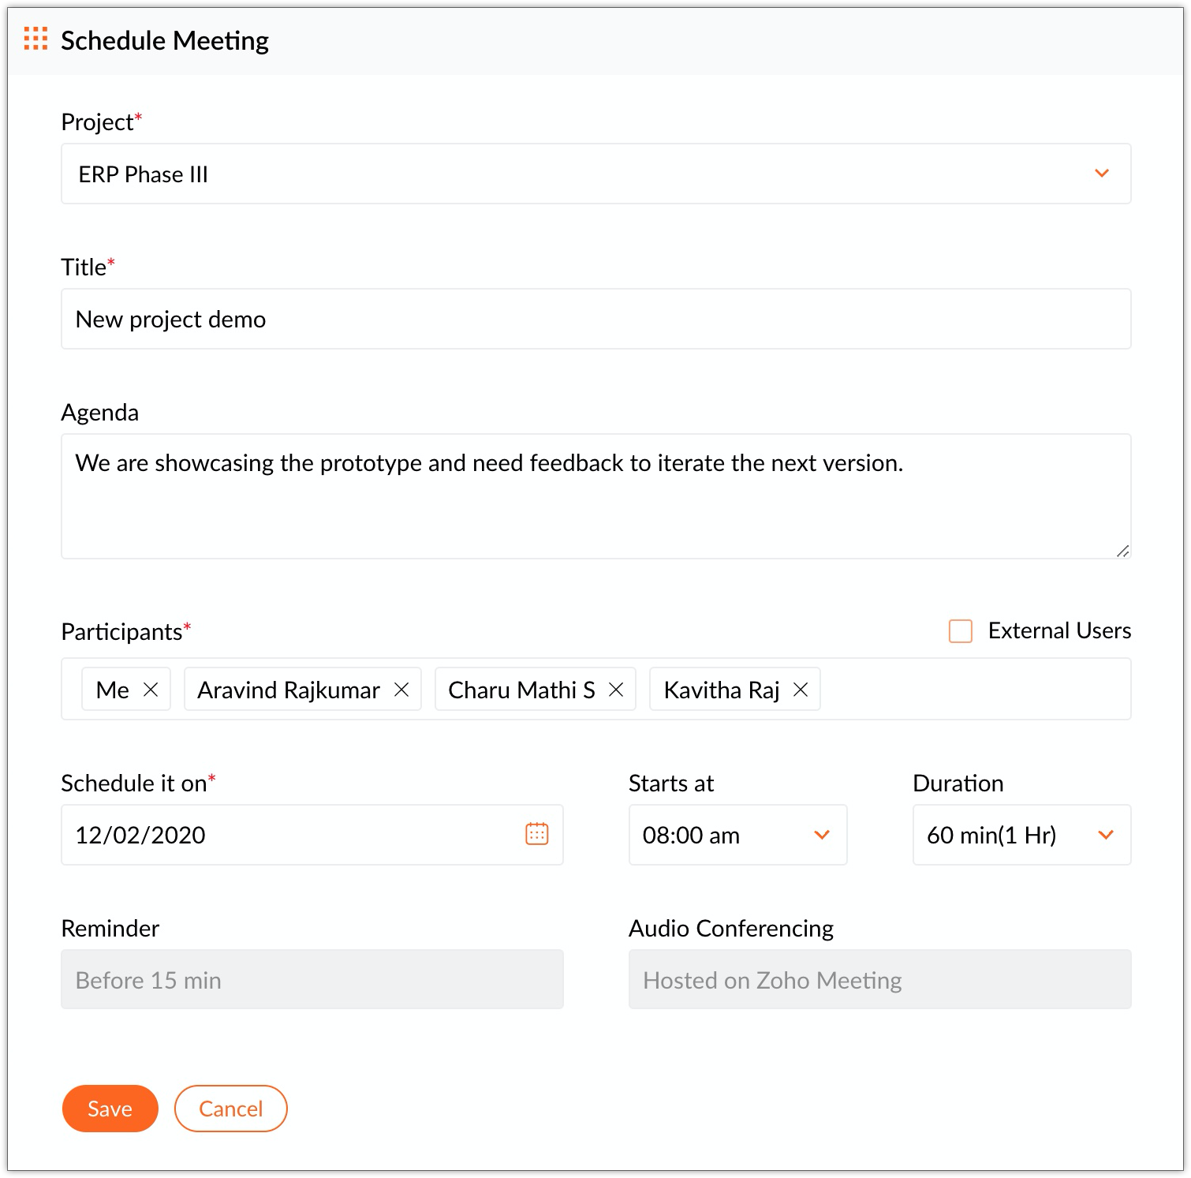Click the Audio Conferencing field
1191x1178 pixels.
pos(879,979)
